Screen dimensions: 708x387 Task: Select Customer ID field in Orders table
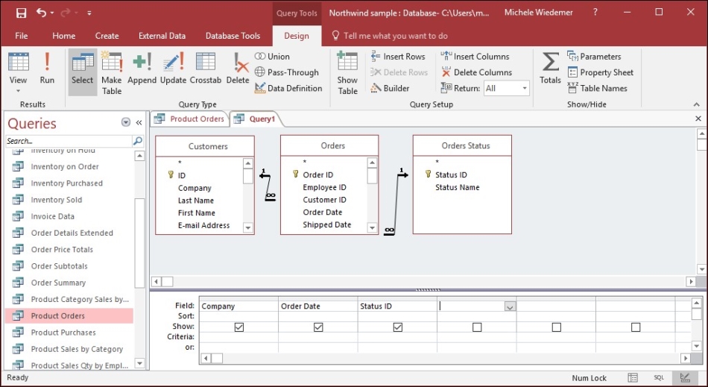tap(324, 200)
